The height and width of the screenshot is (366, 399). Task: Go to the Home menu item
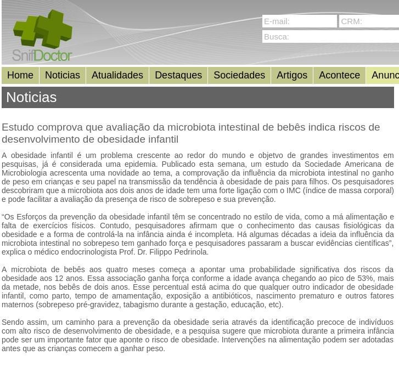pyautogui.click(x=20, y=75)
